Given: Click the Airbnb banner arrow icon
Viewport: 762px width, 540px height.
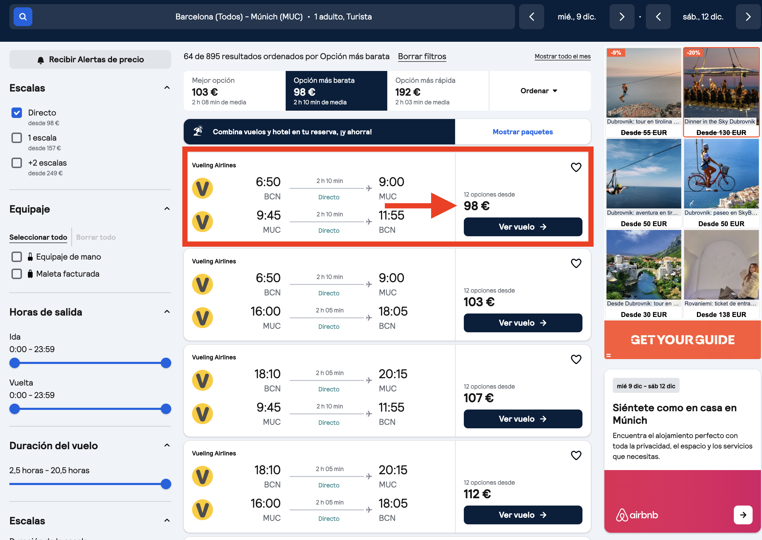Looking at the screenshot, I should click(x=743, y=515).
